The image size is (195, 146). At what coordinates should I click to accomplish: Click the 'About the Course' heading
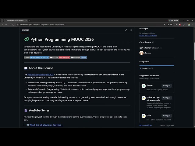tap(41, 68)
